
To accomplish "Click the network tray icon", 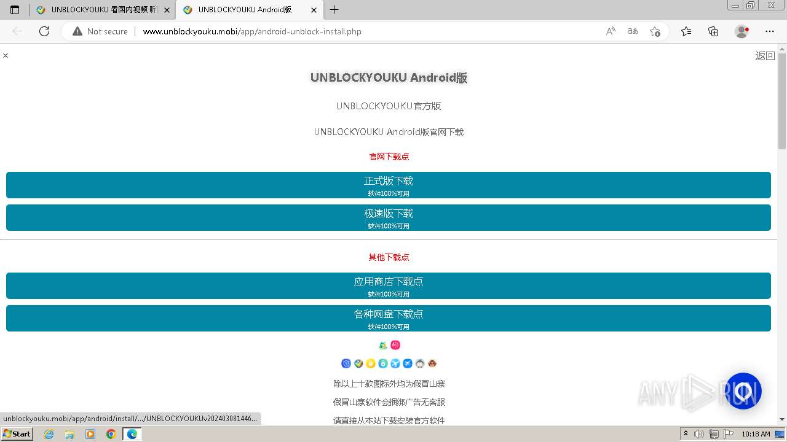I will tap(714, 434).
